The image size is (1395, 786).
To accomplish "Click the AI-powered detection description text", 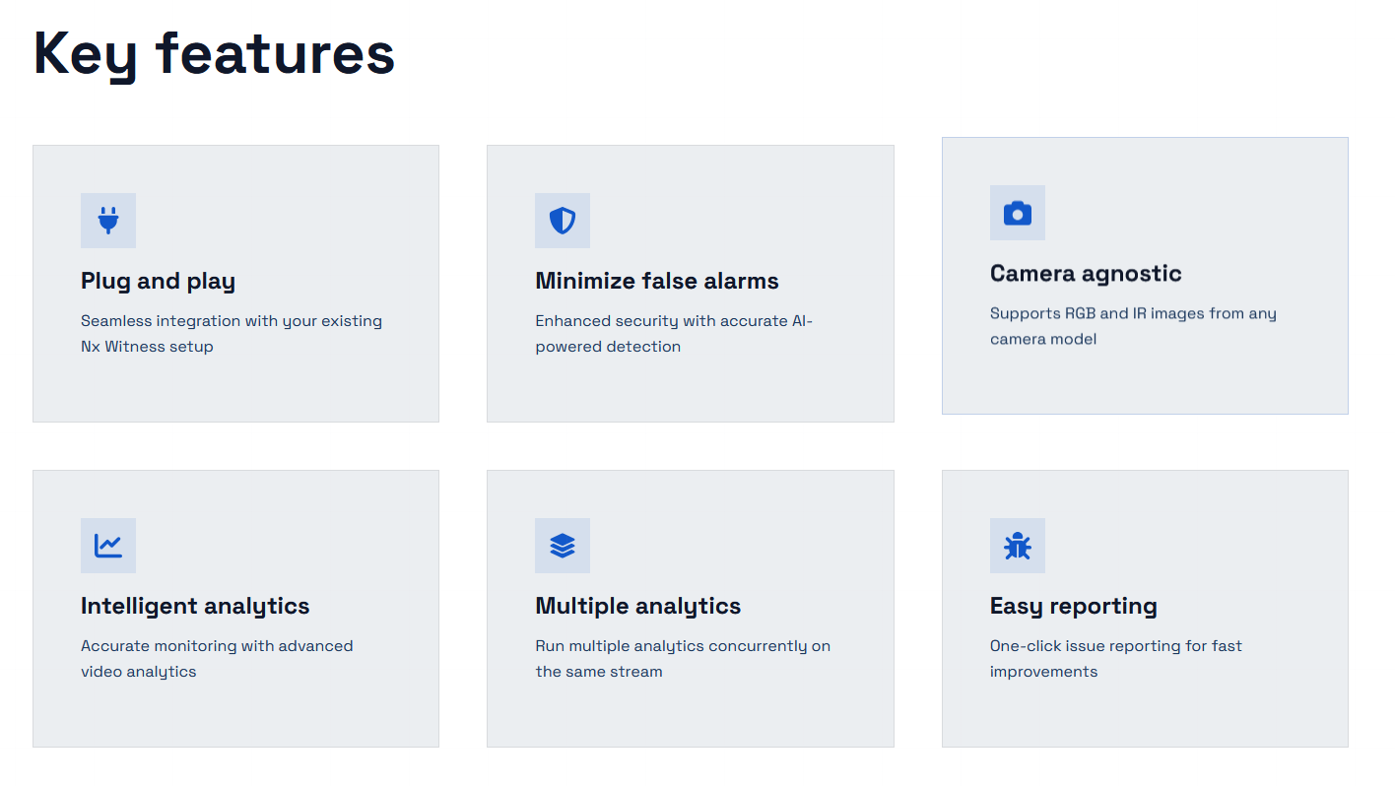I will click(673, 334).
